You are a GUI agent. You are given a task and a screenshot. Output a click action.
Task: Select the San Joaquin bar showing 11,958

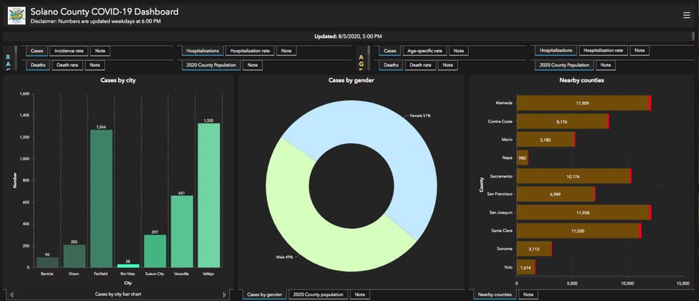pos(582,213)
